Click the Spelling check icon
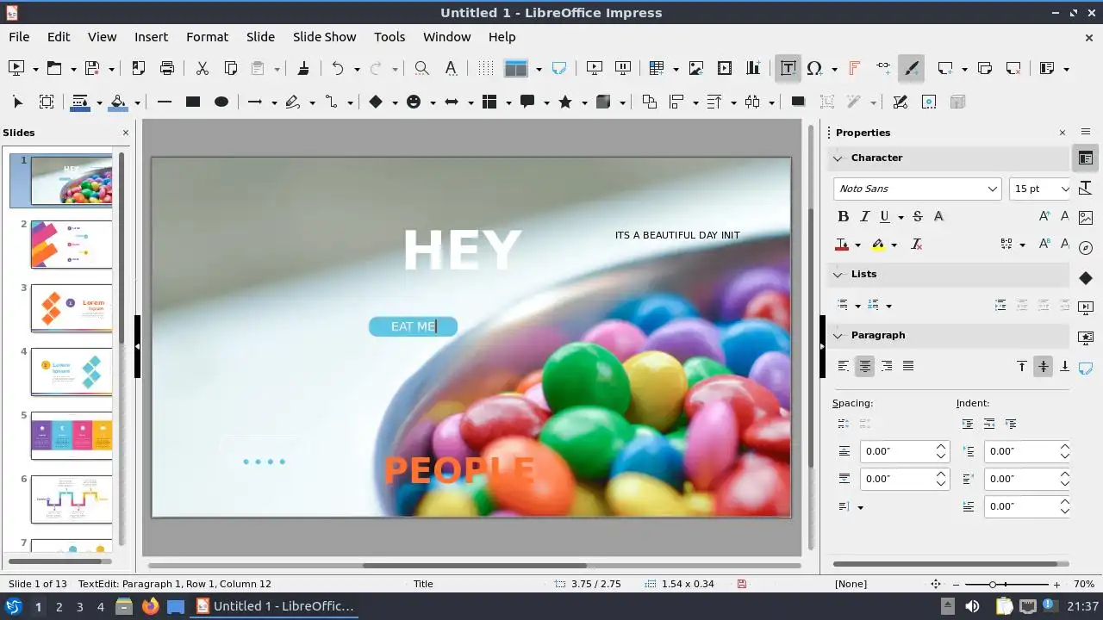The image size is (1103, 620). [x=451, y=68]
